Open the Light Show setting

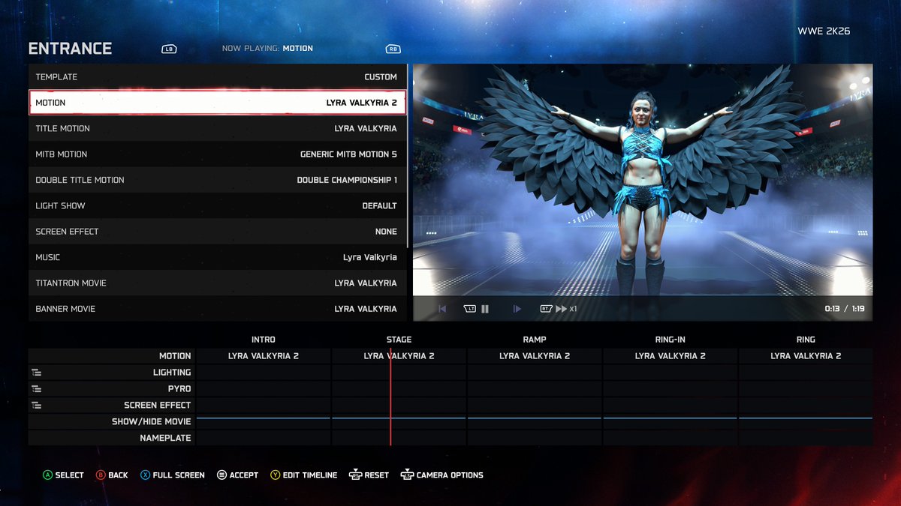click(217, 206)
